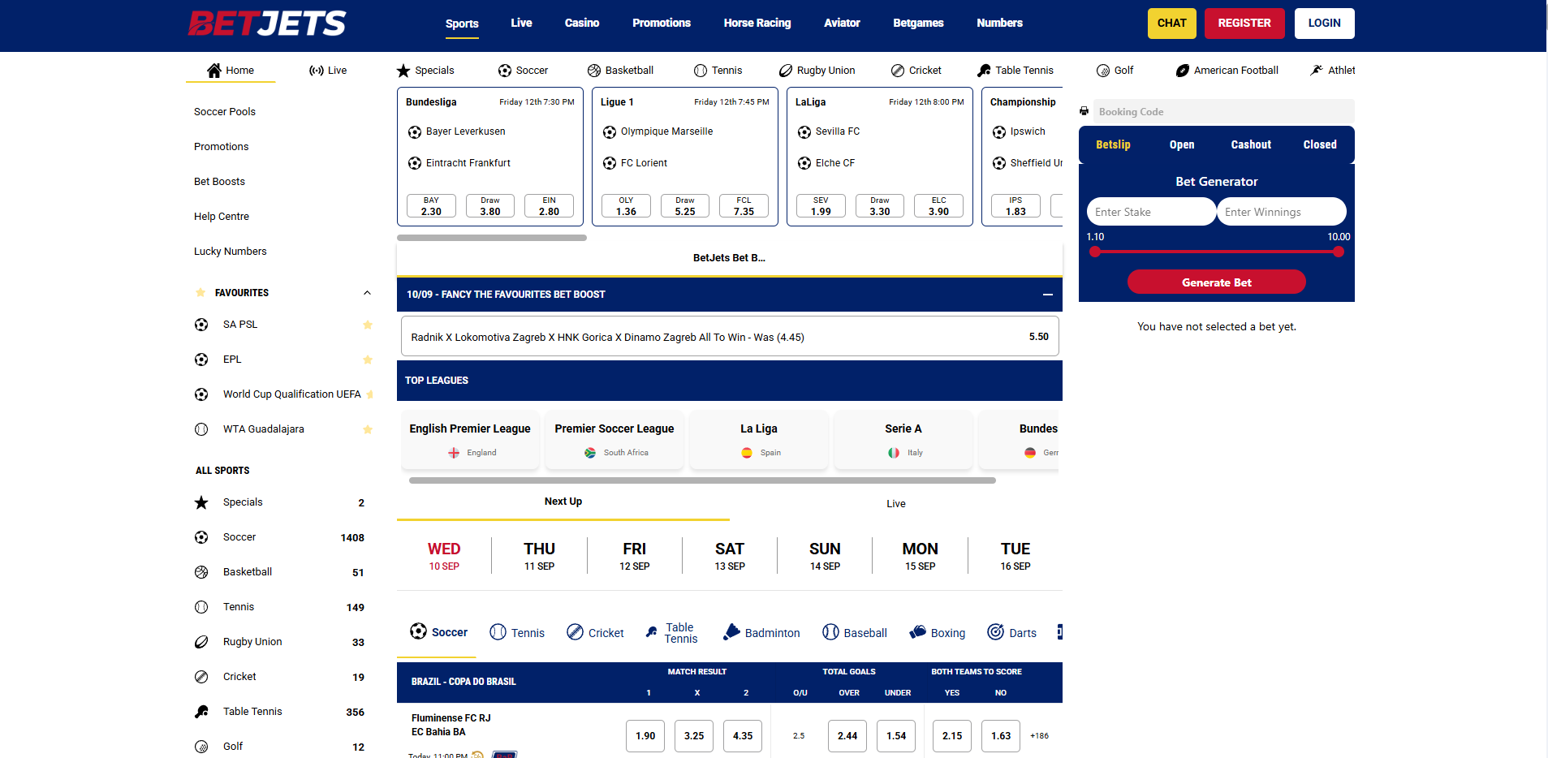Click the REGISTER button
Image resolution: width=1548 pixels, height=758 pixels.
tap(1244, 23)
